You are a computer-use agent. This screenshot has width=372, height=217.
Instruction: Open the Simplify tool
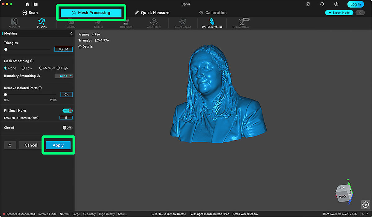(x=71, y=23)
